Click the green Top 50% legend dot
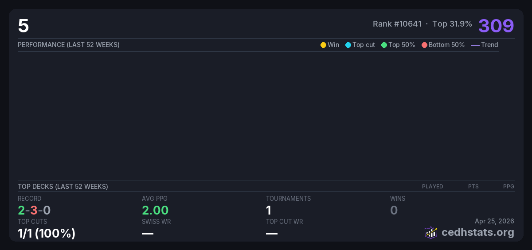Image resolution: width=532 pixels, height=250 pixels. (x=384, y=45)
